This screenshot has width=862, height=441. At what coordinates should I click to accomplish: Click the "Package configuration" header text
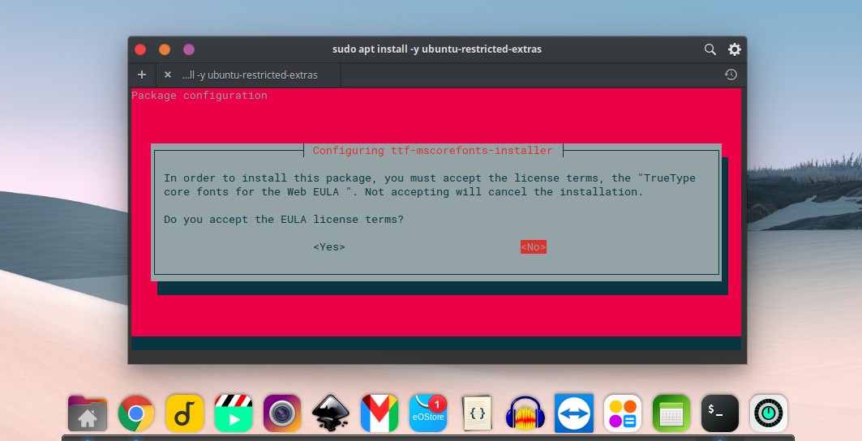tap(199, 96)
